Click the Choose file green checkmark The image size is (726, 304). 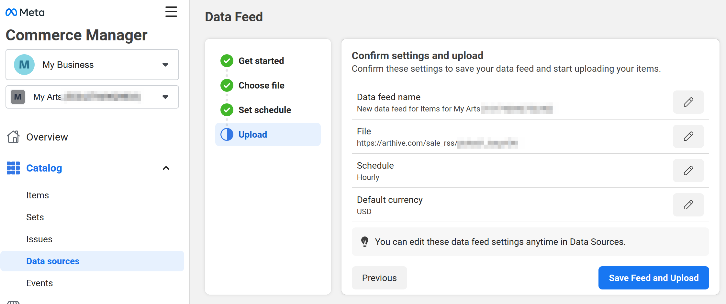(x=227, y=85)
